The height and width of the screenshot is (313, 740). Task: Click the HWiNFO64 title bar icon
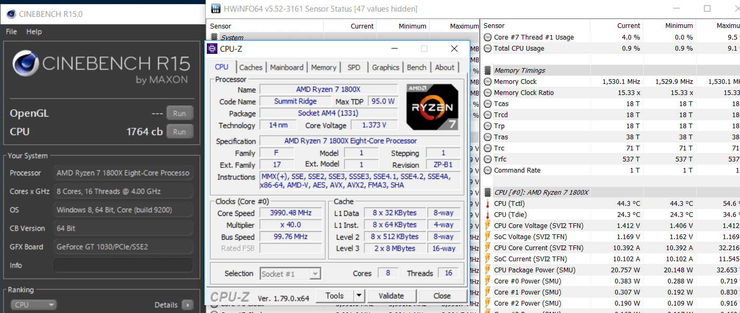[x=216, y=8]
